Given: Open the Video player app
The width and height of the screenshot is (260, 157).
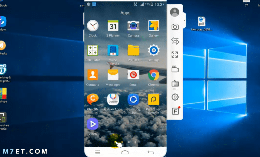Looking at the screenshot, I should [x=93, y=124].
